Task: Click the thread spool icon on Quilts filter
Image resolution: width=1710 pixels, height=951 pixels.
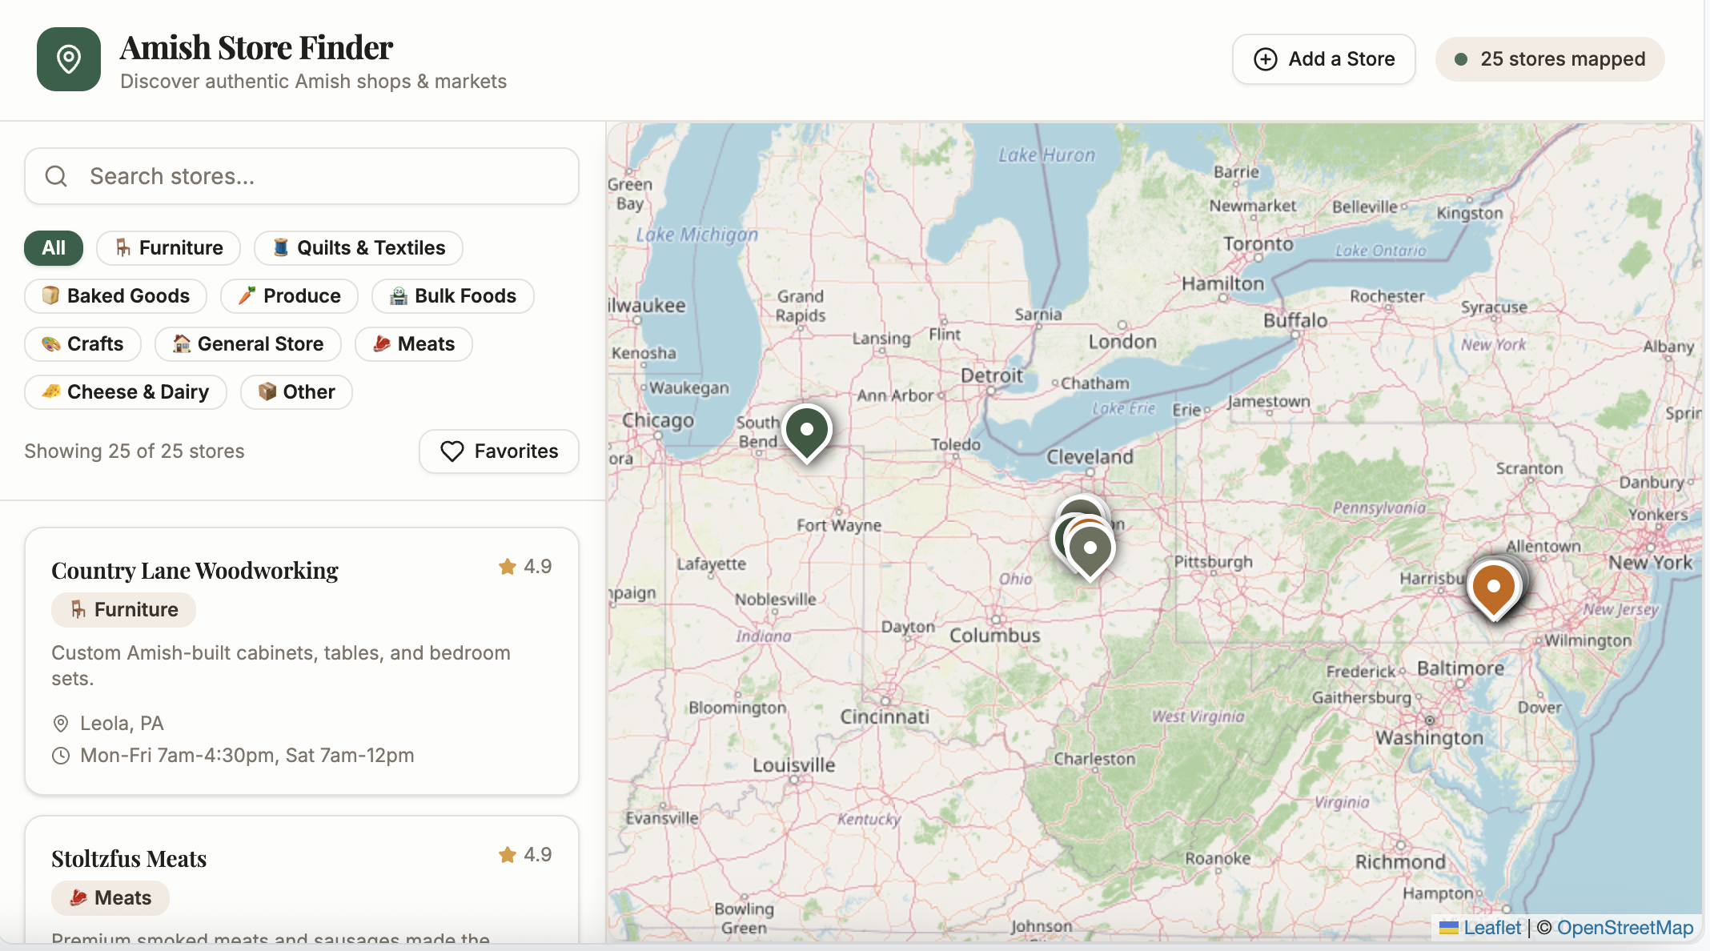Action: click(x=280, y=248)
